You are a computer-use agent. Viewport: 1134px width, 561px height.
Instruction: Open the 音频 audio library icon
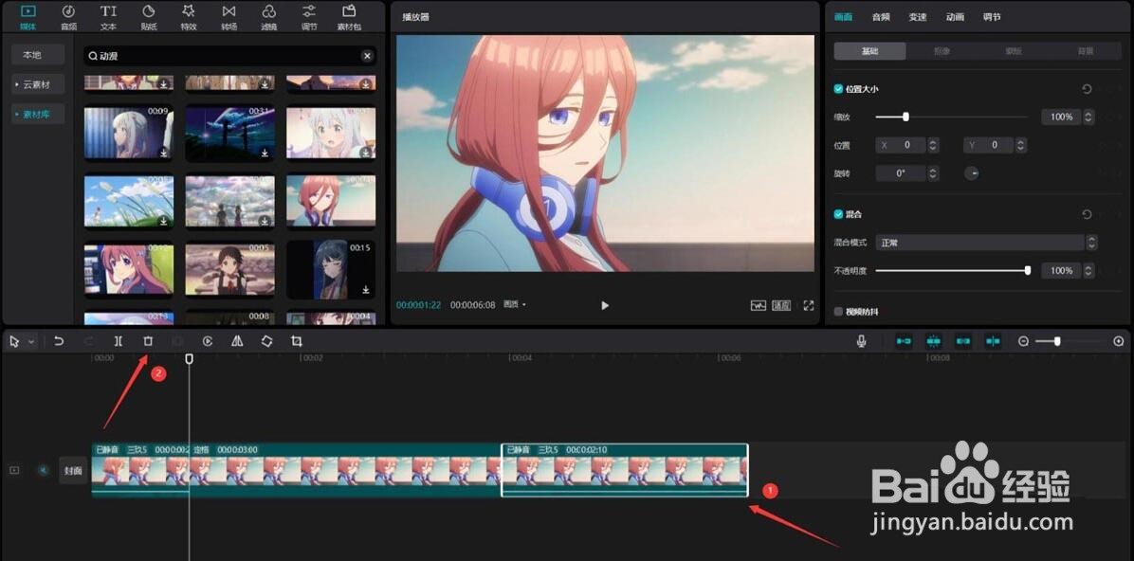[68, 17]
